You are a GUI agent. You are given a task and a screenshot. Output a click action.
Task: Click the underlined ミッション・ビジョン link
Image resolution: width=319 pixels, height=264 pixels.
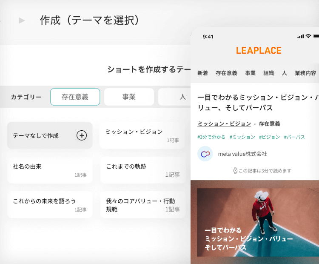224,123
